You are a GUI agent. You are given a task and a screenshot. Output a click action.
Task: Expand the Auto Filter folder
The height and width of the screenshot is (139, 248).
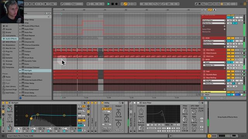[20, 29]
